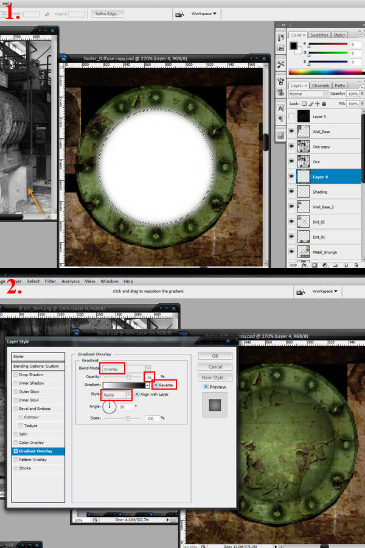The image size is (365, 548).
Task: Switch to the Channels tab
Action: (321, 86)
